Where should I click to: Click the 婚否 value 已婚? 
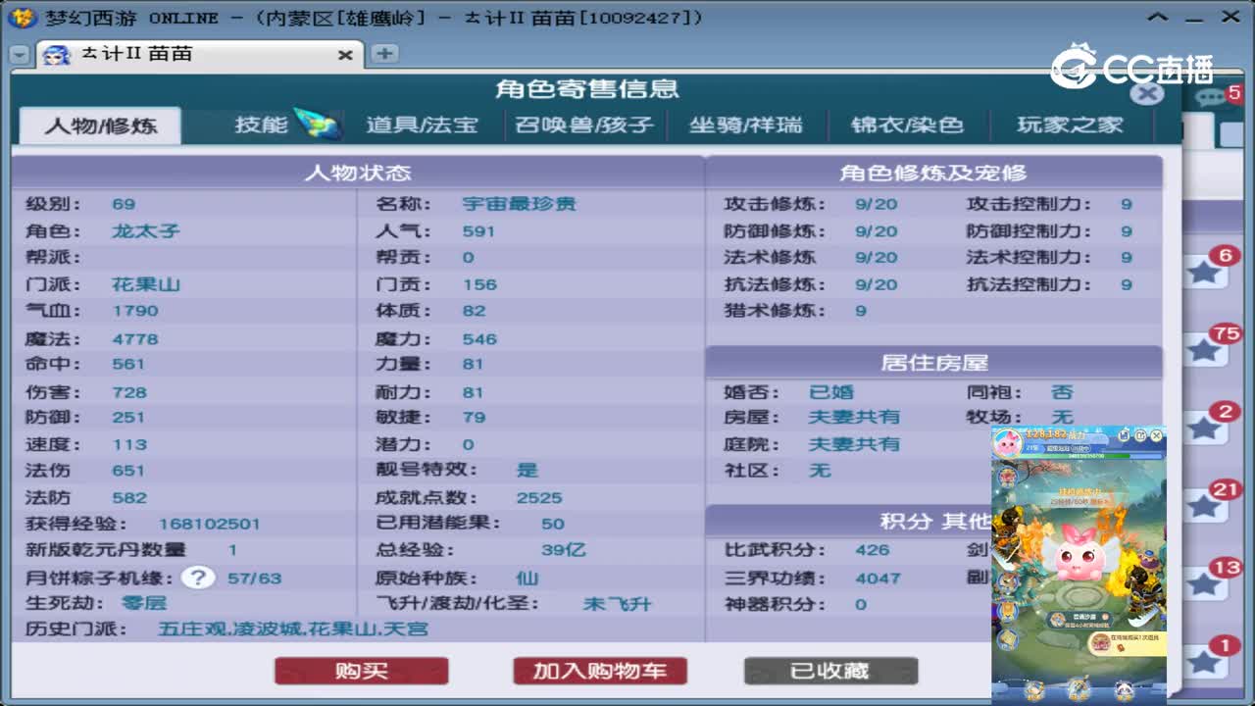click(831, 391)
